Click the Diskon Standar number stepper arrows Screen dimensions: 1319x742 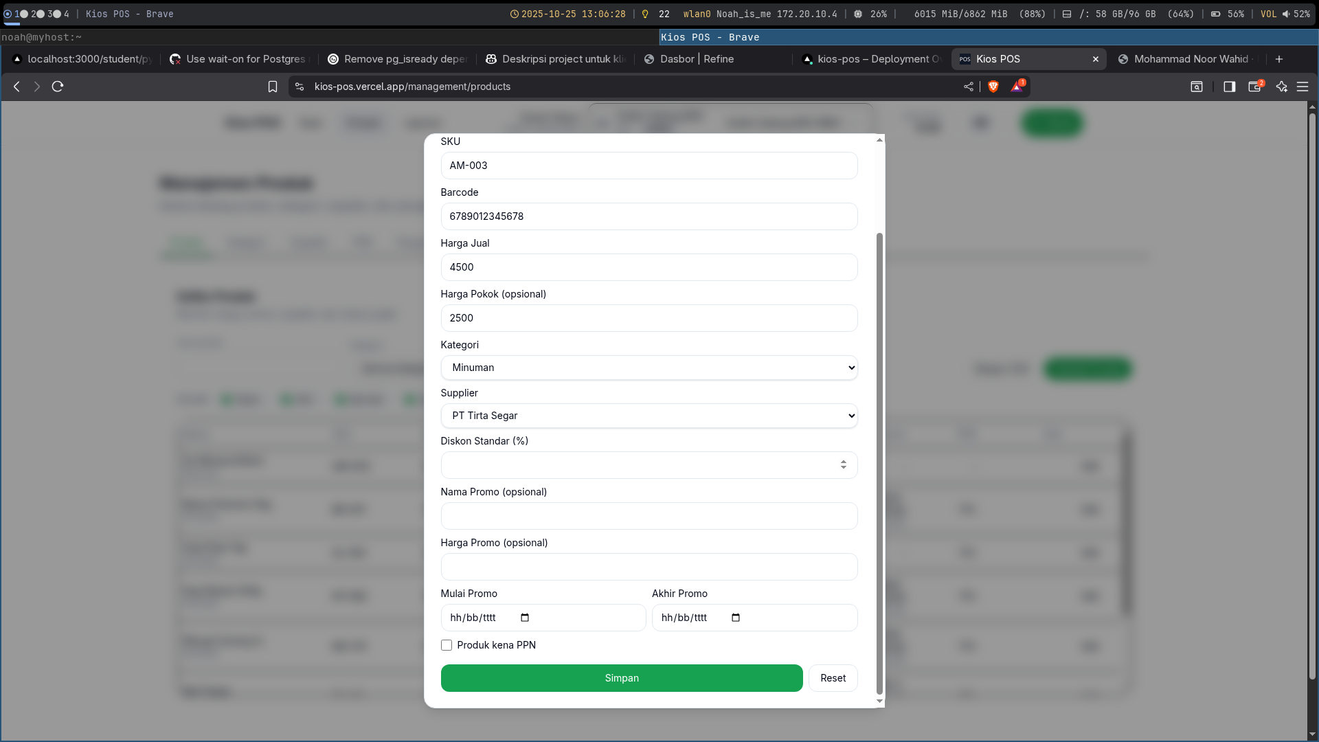click(x=843, y=465)
